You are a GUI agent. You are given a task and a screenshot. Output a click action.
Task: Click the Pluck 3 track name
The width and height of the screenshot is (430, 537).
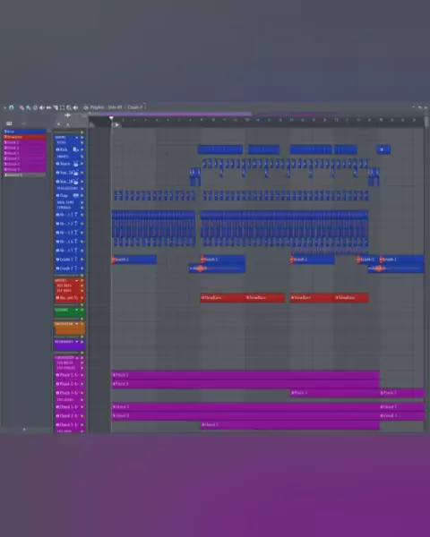(65, 393)
